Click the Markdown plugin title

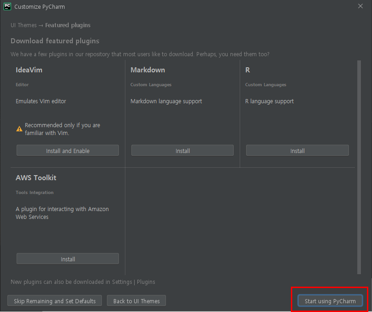[x=148, y=70]
